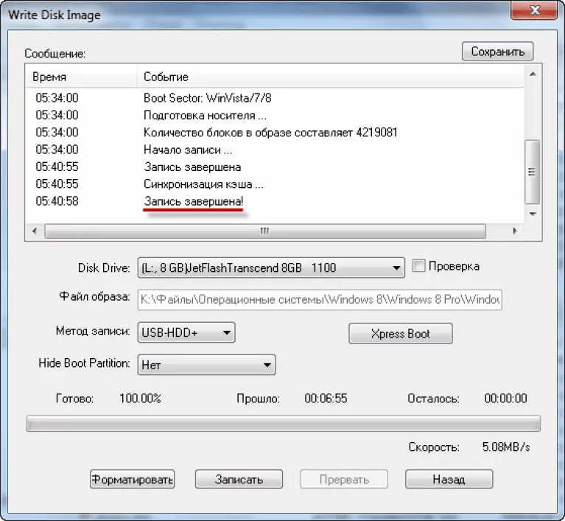The height and width of the screenshot is (521, 565).
Task: Click the remaining time 00:00:00
Action: click(505, 399)
